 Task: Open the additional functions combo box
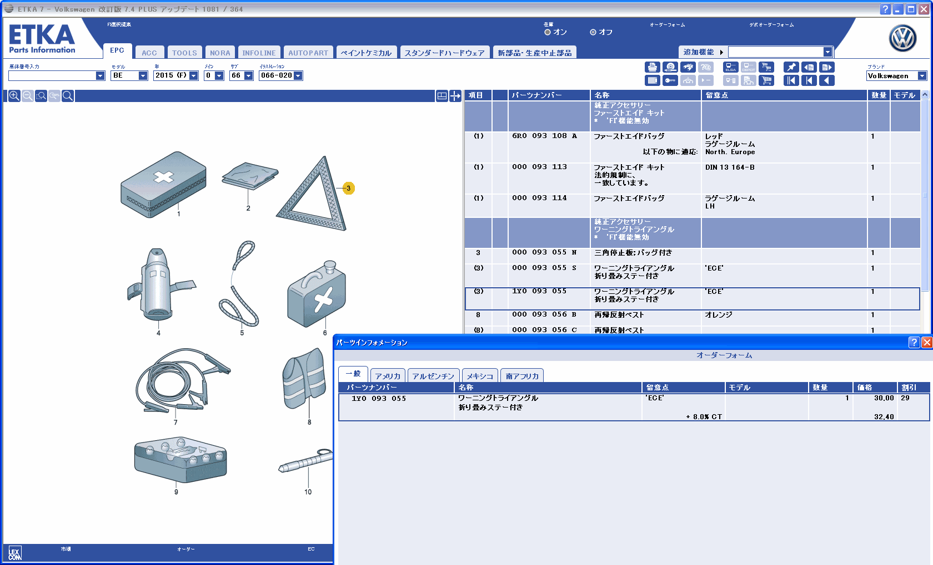pyautogui.click(x=780, y=52)
